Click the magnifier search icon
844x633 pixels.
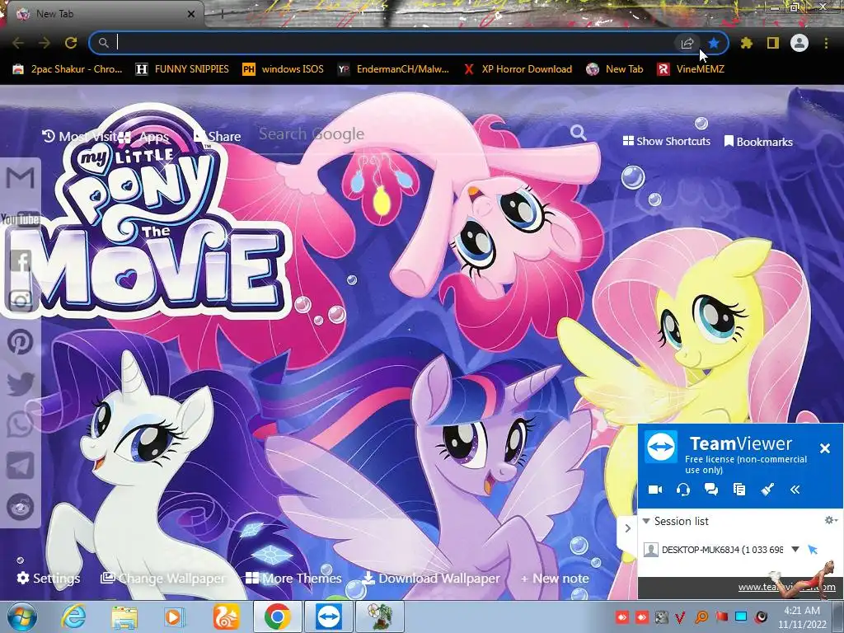(578, 133)
